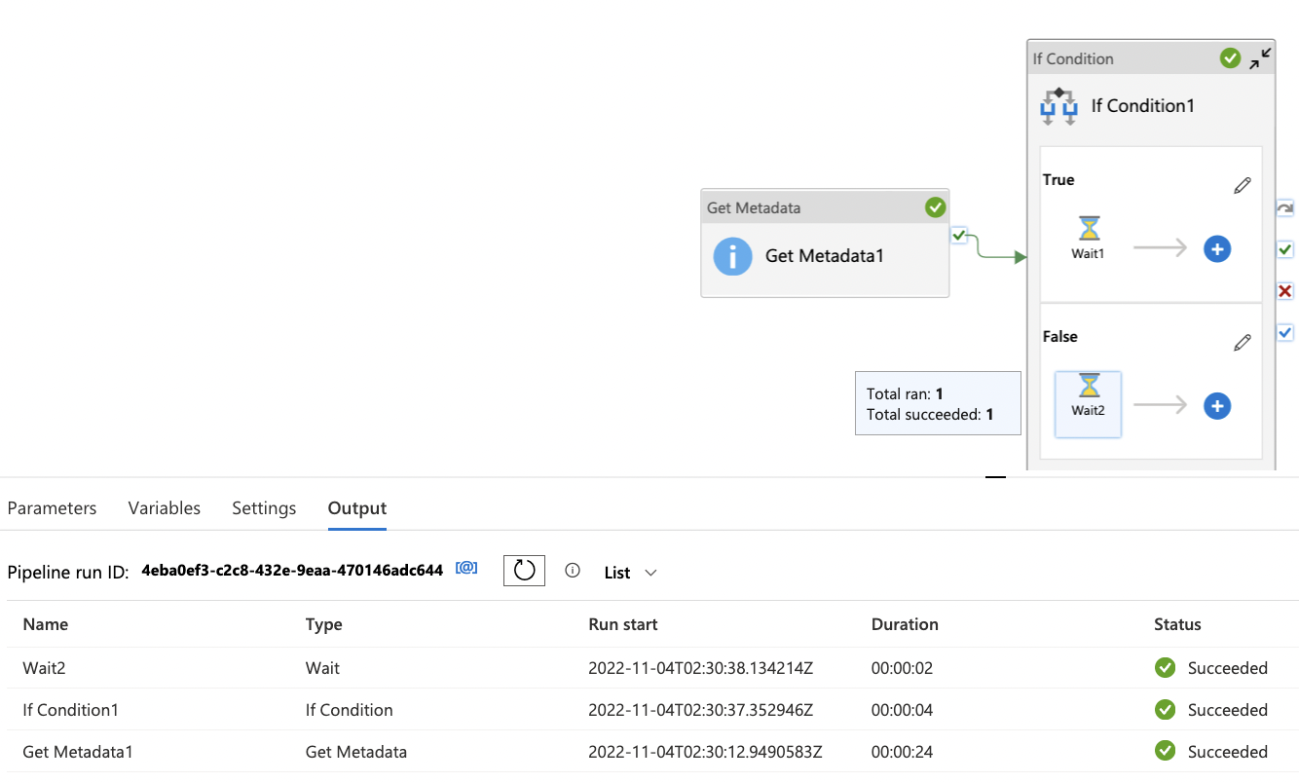Collapse the If Condition activity box
This screenshot has height=783, width=1299.
[1260, 58]
